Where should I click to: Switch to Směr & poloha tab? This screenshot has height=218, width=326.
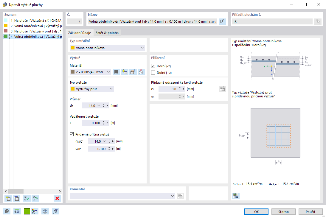[107, 33]
